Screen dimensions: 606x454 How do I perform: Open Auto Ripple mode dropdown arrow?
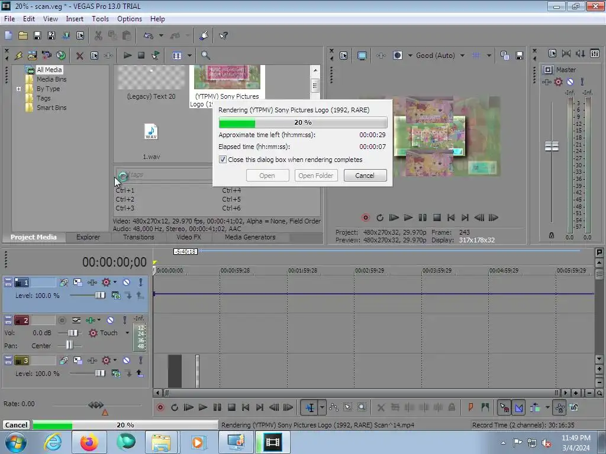tap(547, 407)
